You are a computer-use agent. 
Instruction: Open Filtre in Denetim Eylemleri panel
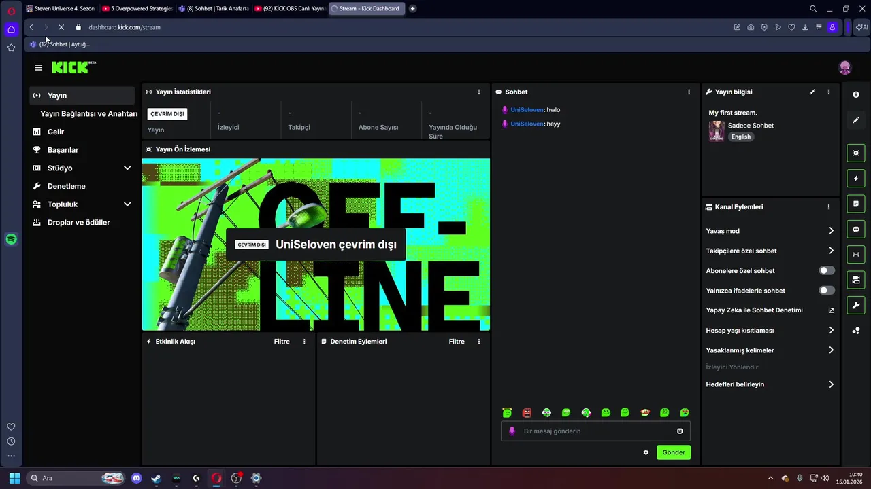pos(457,342)
